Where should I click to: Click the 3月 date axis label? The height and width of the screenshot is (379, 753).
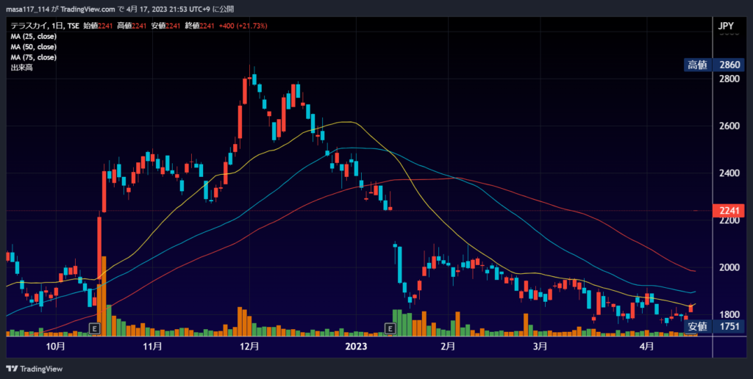pyautogui.click(x=540, y=347)
